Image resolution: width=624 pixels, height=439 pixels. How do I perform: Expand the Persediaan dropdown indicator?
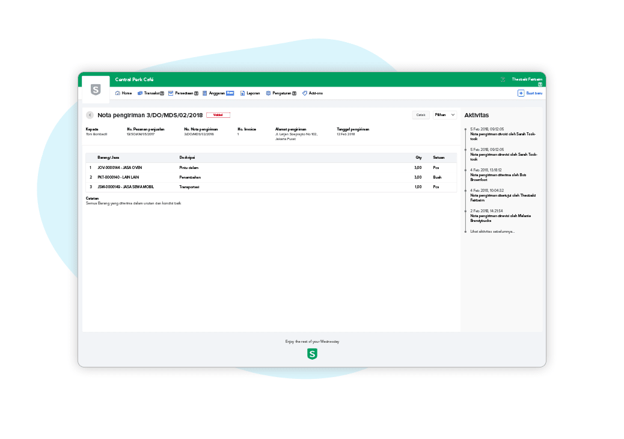pos(196,94)
